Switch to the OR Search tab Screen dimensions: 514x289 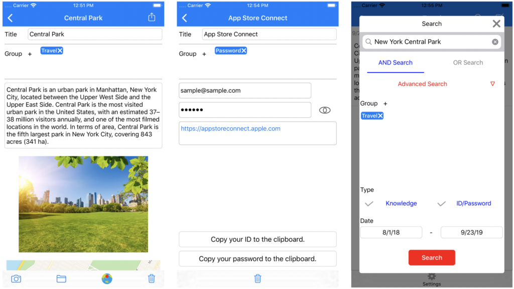[468, 63]
